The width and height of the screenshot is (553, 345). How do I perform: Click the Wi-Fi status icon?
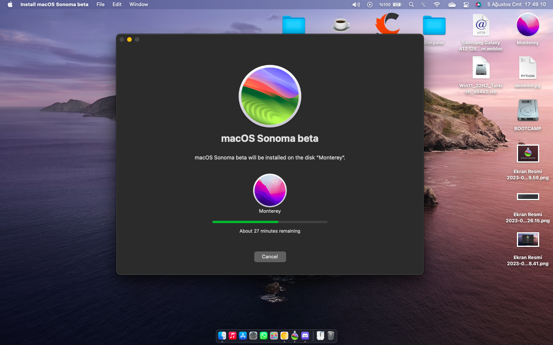click(437, 5)
